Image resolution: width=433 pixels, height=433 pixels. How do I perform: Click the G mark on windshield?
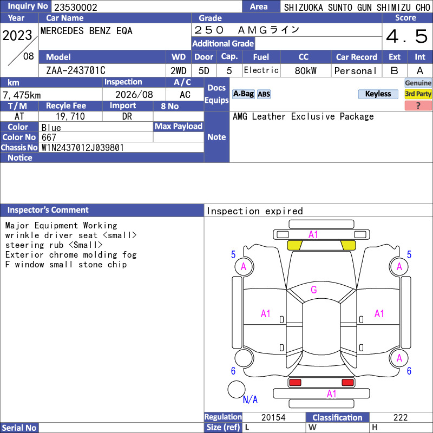[314, 290]
